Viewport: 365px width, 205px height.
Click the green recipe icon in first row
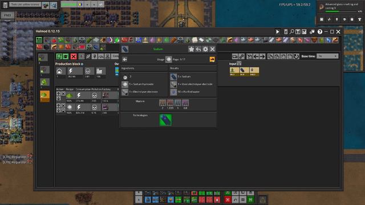70,95
